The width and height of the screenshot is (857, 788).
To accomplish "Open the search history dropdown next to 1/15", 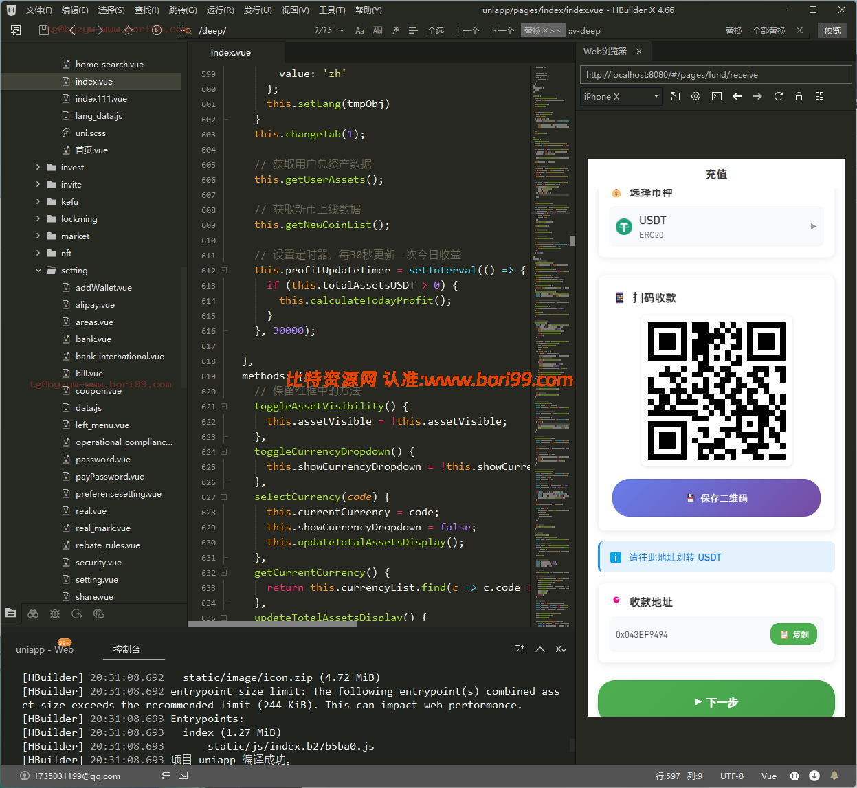I will pos(342,30).
